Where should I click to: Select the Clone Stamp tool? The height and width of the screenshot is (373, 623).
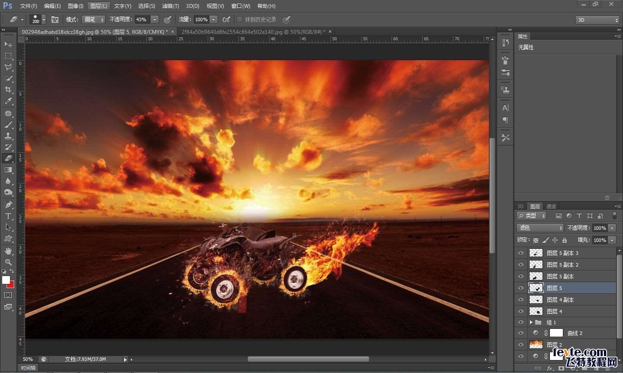8,136
